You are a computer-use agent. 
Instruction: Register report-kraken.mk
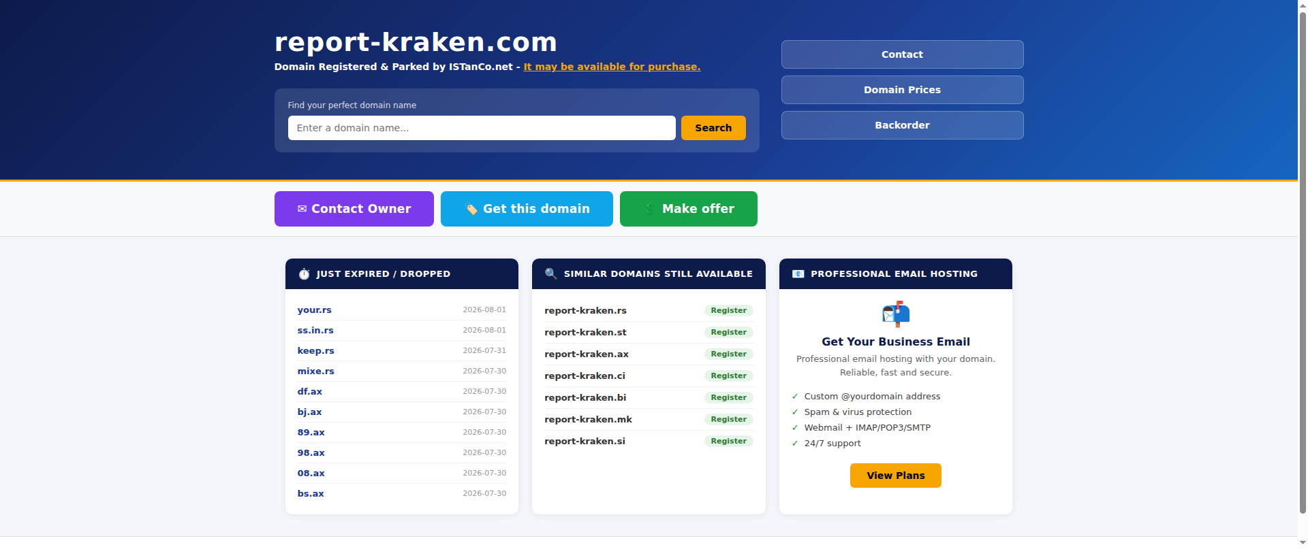pos(728,419)
